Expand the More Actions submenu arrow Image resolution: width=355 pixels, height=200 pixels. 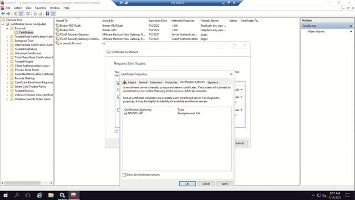pyautogui.click(x=351, y=32)
